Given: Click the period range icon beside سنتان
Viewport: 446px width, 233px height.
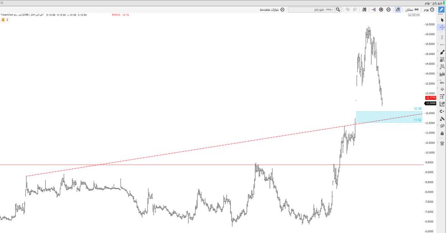Looking at the screenshot, I should [x=416, y=10].
